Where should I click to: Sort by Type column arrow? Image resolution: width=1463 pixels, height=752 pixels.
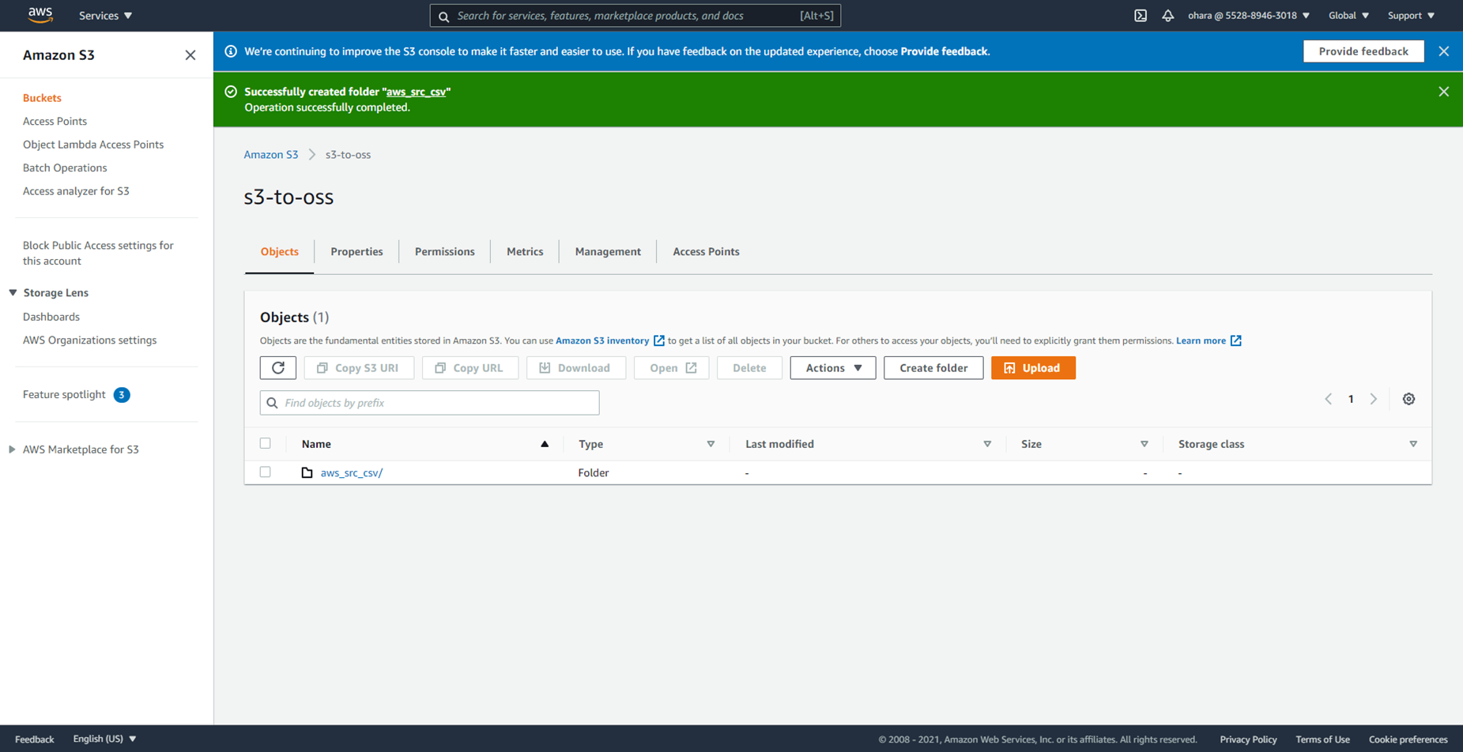[711, 444]
